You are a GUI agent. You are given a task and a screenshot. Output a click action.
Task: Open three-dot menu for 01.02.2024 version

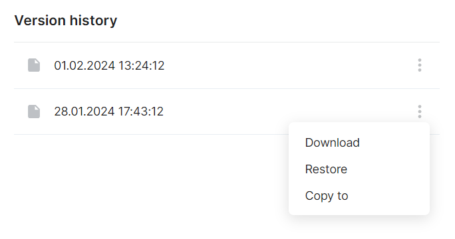point(420,65)
